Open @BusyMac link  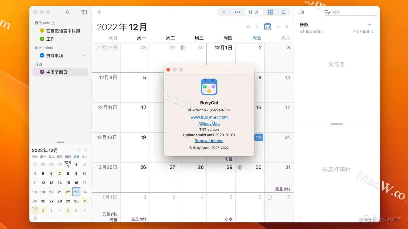[209, 124]
